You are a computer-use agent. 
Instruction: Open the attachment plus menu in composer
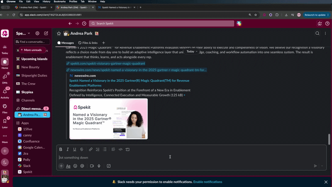pyautogui.click(x=61, y=166)
